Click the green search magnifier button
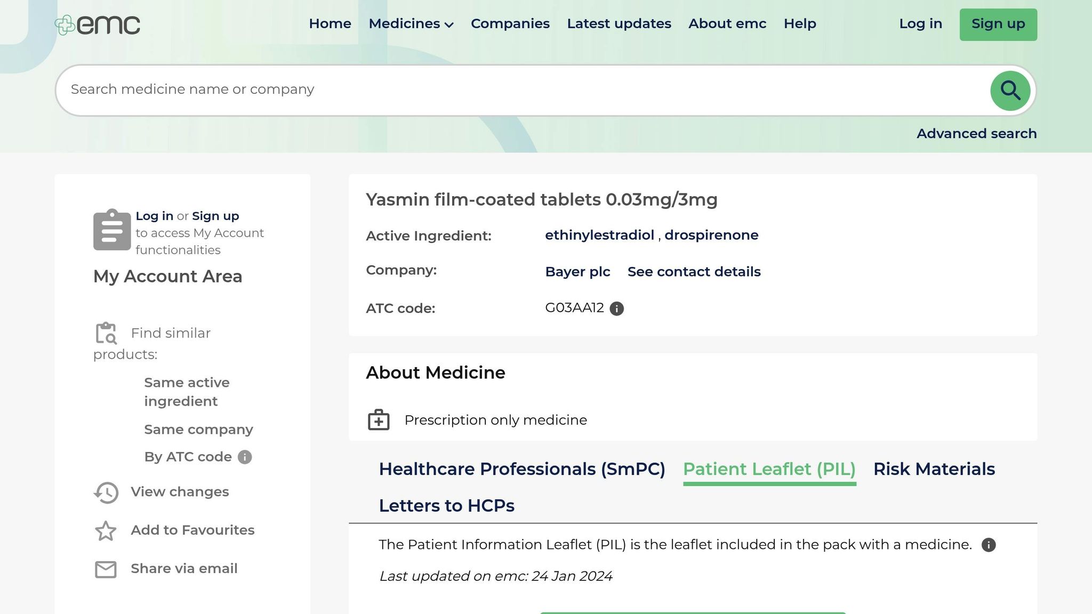Image resolution: width=1092 pixels, height=614 pixels. click(1010, 91)
